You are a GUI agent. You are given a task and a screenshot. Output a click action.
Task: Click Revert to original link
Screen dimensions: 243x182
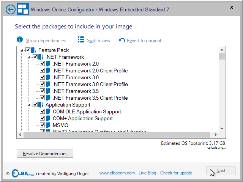pos(144,41)
